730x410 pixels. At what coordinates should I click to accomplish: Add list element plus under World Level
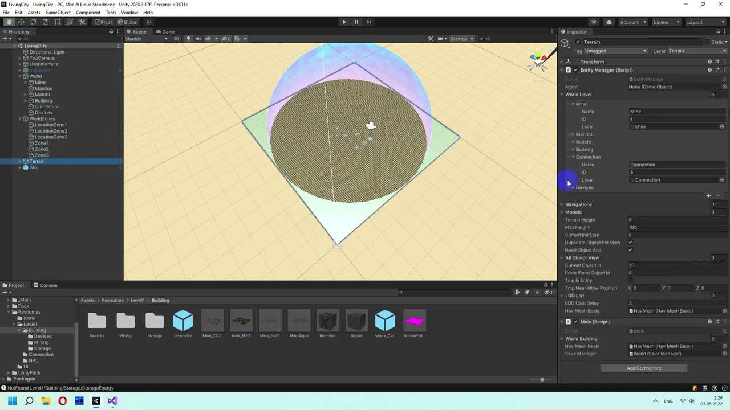point(709,195)
